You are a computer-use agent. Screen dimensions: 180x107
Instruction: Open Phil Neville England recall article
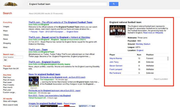coord(63,77)
